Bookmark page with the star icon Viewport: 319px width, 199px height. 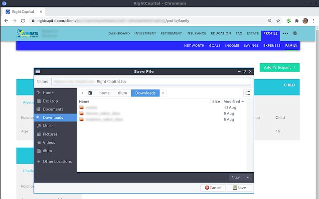pyautogui.click(x=278, y=21)
